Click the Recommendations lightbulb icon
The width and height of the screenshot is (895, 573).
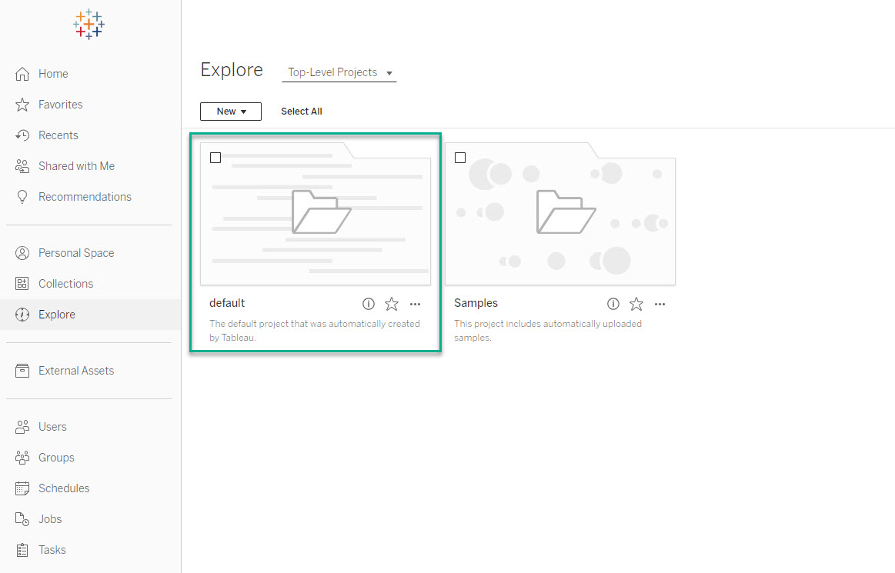[x=22, y=197]
